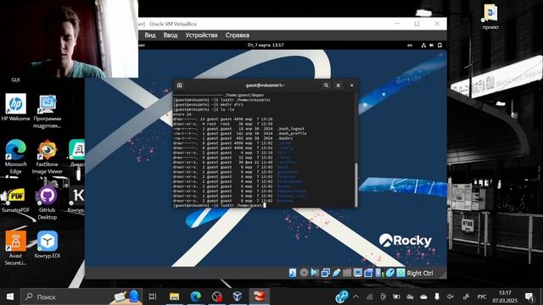Viewport: 543px width, 305px height.
Task: Click the muted speaker icon in system tray
Action: click(x=451, y=297)
